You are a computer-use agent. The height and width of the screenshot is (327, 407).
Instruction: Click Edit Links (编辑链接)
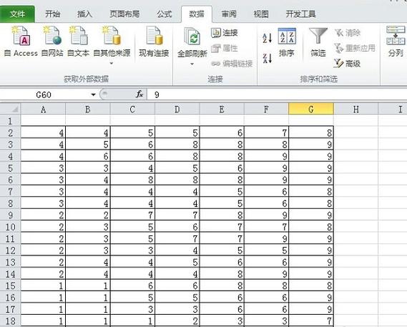(x=232, y=64)
